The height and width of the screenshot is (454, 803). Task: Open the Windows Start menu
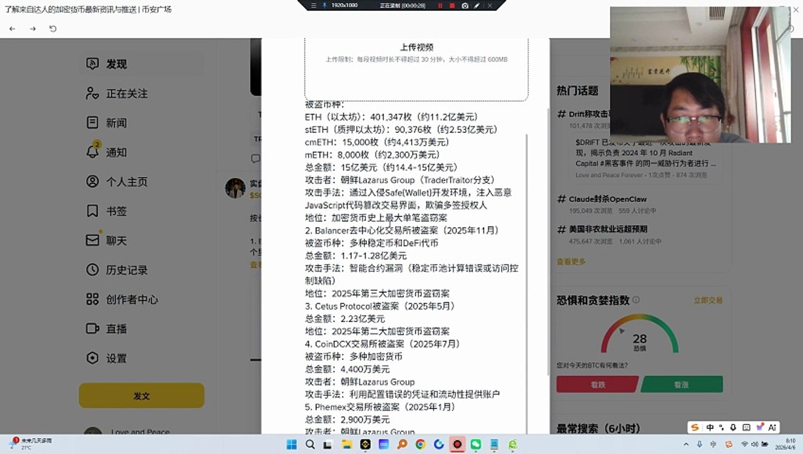point(292,445)
